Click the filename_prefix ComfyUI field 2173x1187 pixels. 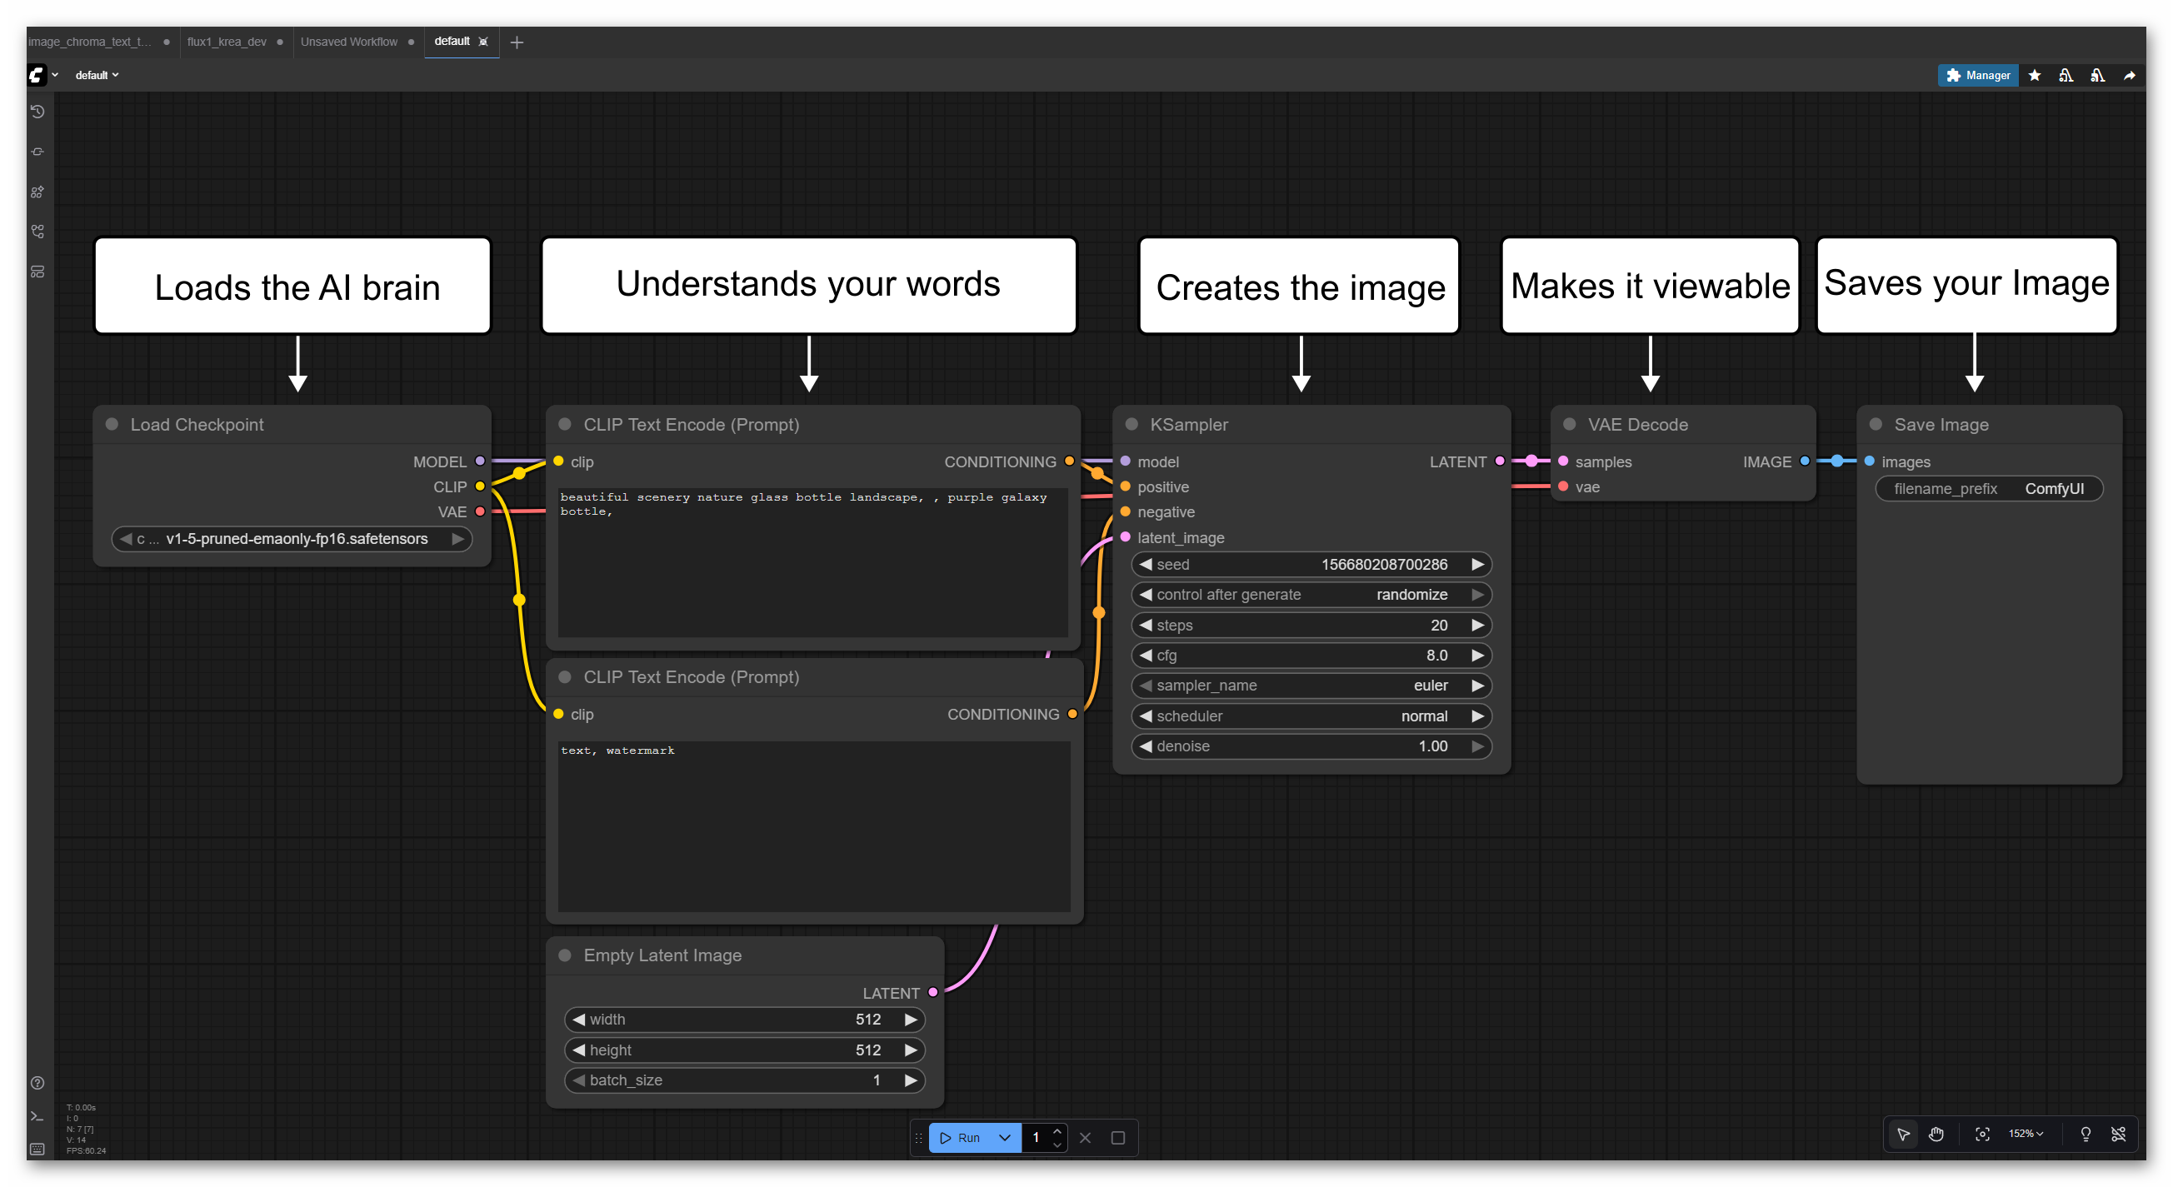tap(1988, 488)
